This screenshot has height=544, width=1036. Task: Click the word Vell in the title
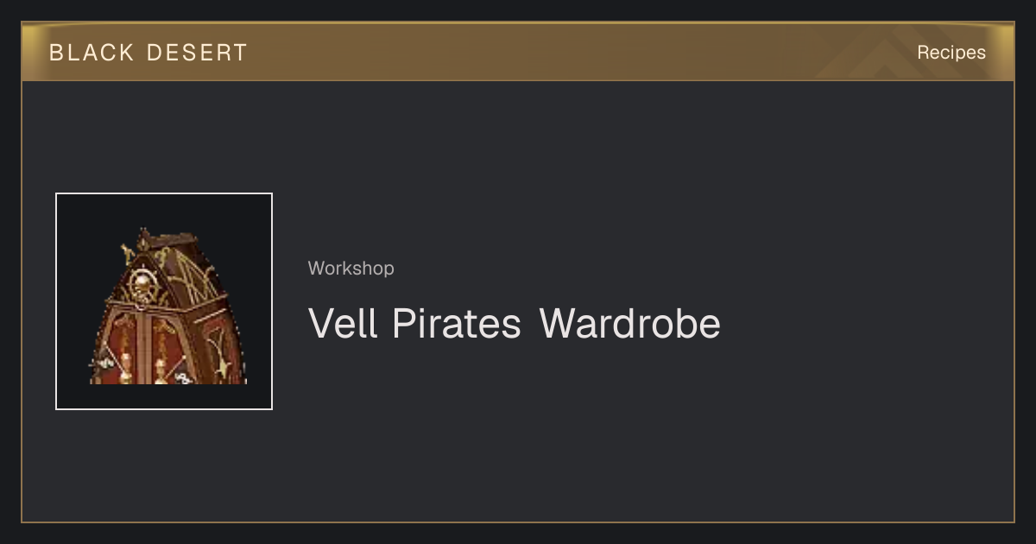coord(343,325)
